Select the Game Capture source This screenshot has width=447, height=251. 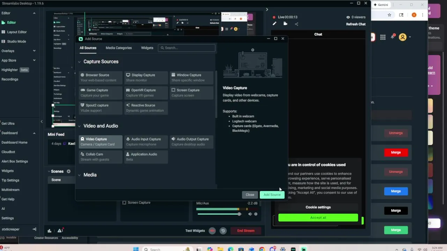coord(101,93)
